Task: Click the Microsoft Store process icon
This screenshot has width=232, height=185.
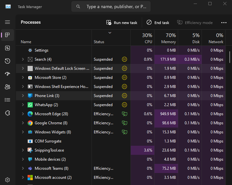Action: point(30,78)
